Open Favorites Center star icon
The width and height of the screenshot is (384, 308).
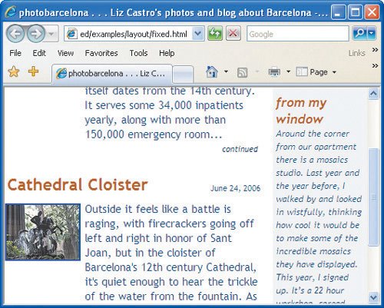click(x=14, y=71)
